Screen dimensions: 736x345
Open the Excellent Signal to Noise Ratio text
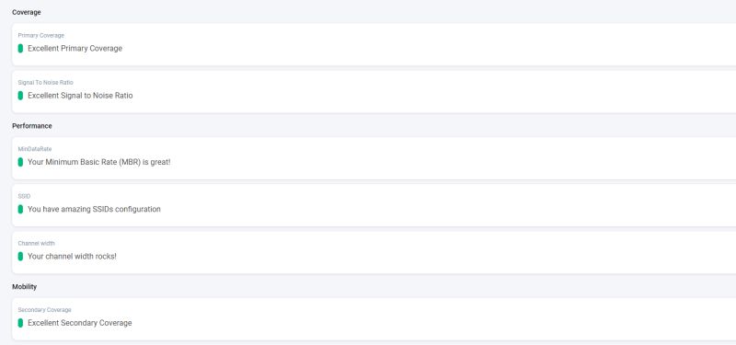point(80,96)
